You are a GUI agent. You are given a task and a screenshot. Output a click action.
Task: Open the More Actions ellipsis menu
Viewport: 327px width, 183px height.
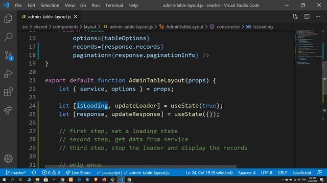(x=318, y=17)
